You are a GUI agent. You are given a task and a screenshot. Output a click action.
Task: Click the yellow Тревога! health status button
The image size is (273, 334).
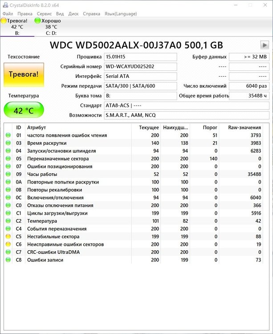coord(24,74)
